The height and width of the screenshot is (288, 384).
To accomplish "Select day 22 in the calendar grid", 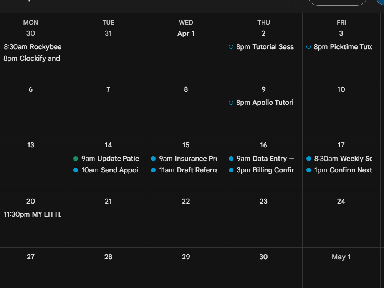I will 186,201.
